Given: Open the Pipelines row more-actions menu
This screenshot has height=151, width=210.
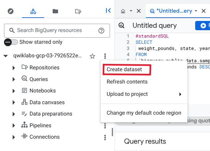Looking at the screenshot, I should [105, 126].
